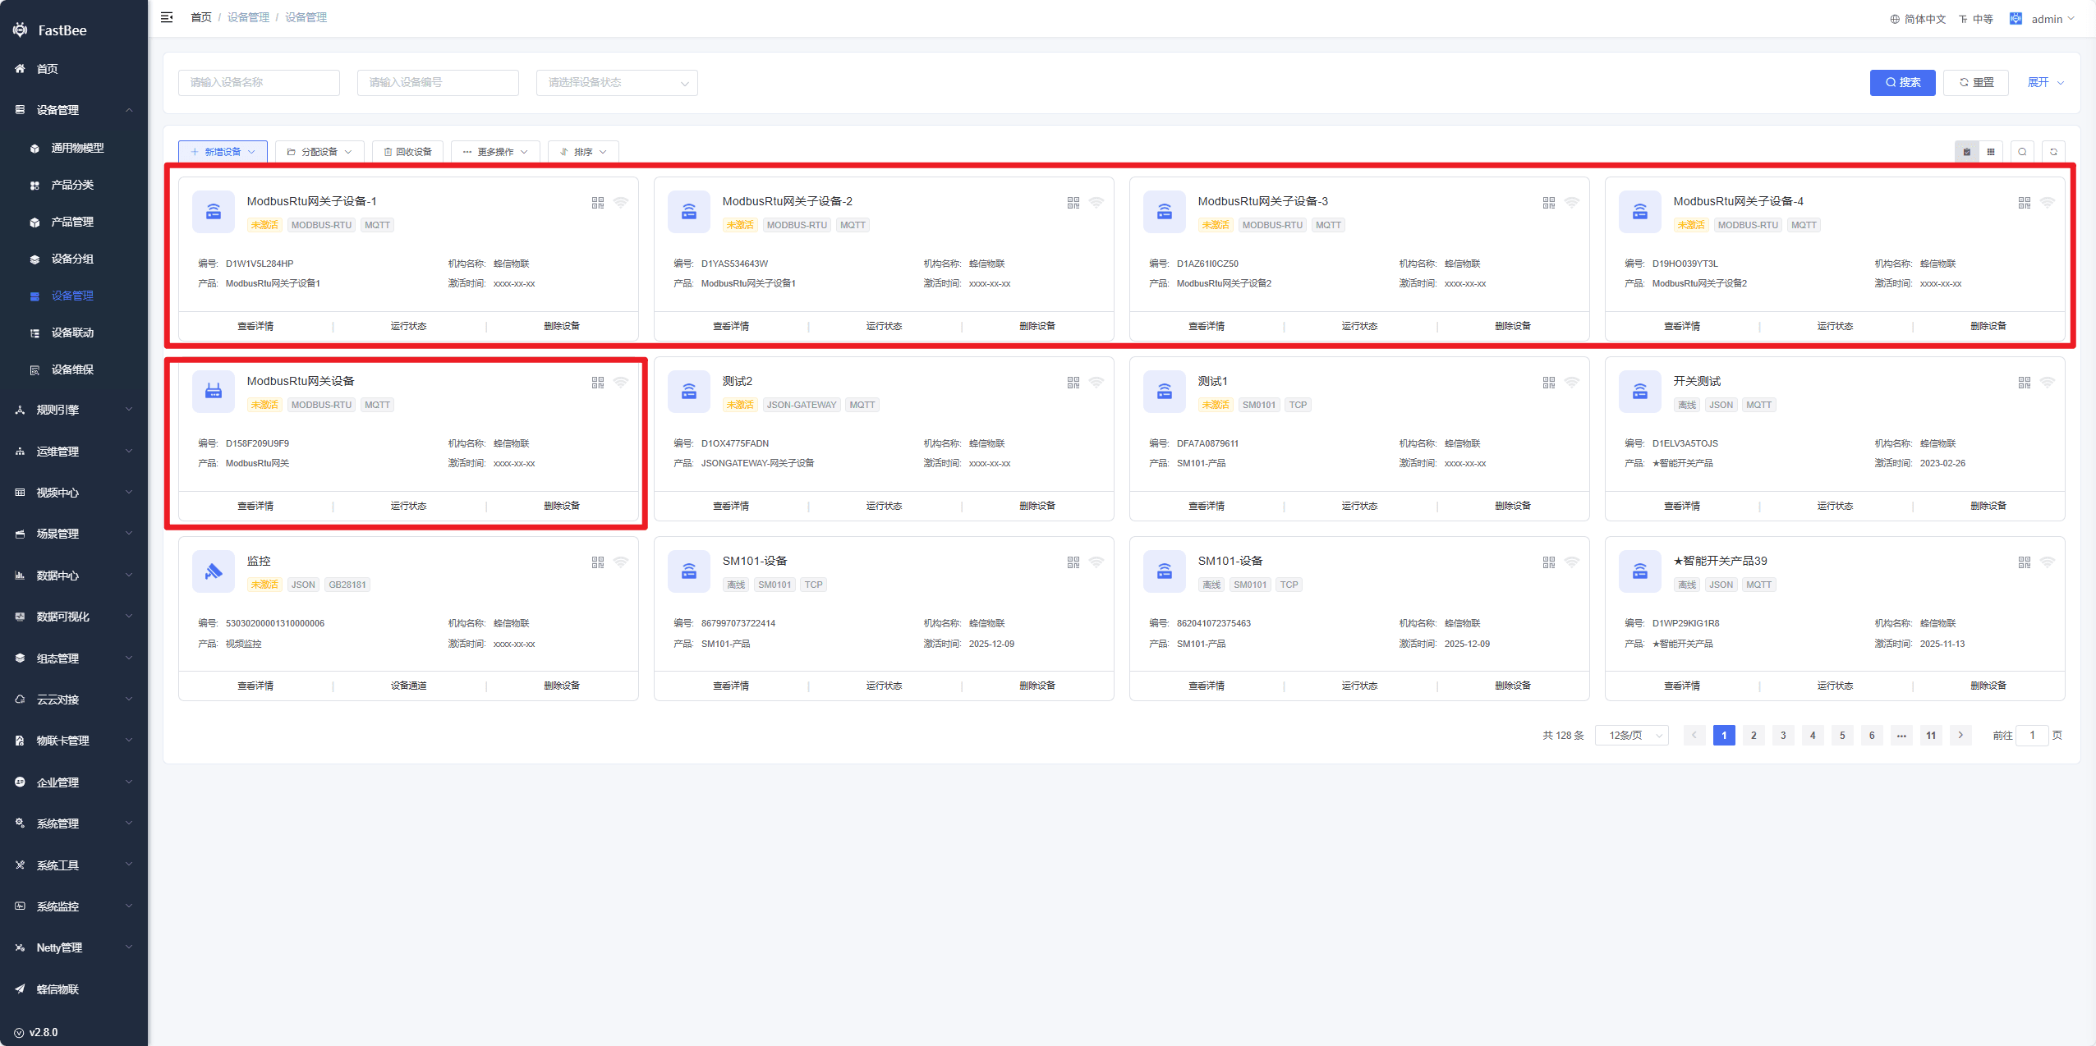Click device icon of SM101-设备 867997073722414 card
This screenshot has height=1046, width=2096.
[689, 571]
